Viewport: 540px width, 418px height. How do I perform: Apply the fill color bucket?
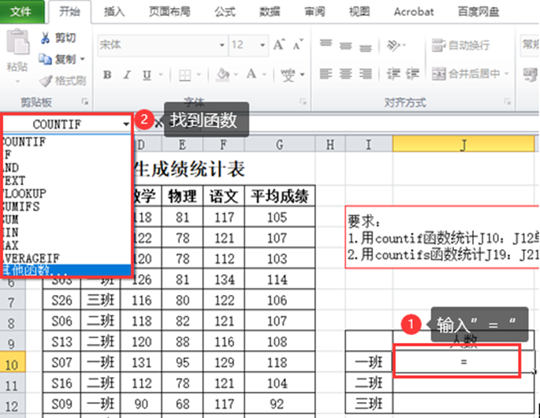pos(223,74)
